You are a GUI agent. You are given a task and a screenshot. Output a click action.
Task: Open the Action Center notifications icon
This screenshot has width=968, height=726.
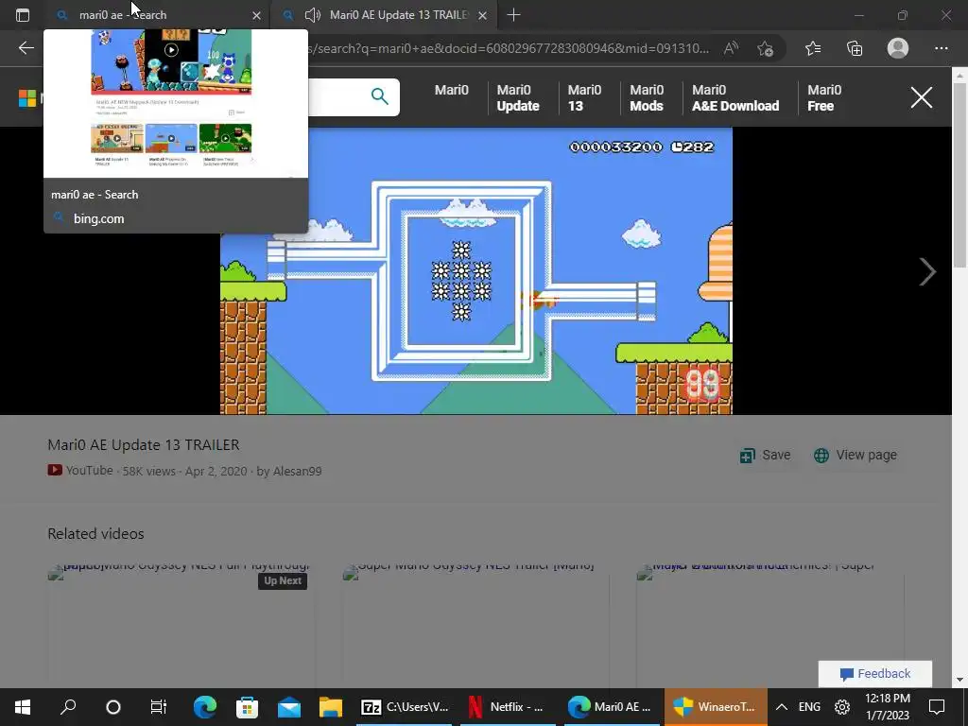(x=937, y=707)
